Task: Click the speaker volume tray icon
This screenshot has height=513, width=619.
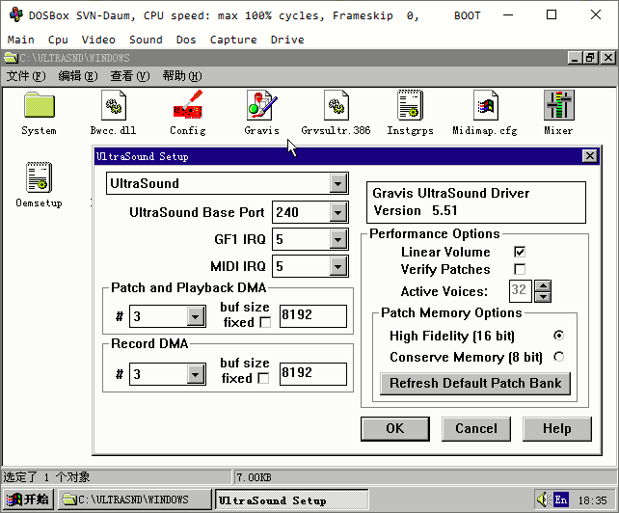Action: point(543,499)
